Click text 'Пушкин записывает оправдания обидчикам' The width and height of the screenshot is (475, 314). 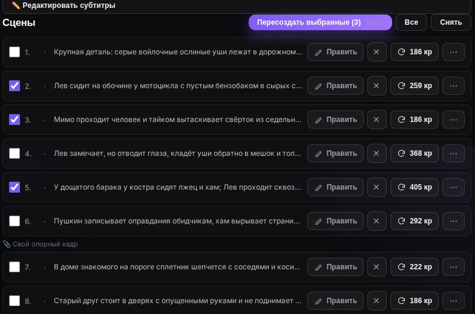coord(134,221)
